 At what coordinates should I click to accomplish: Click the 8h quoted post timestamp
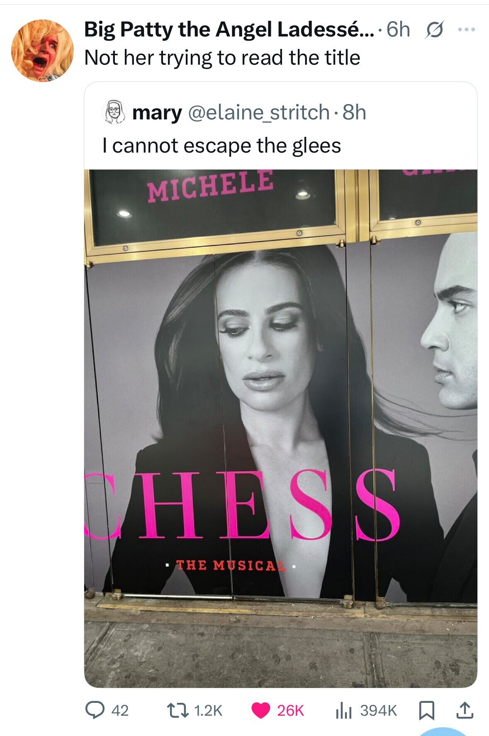pyautogui.click(x=354, y=112)
